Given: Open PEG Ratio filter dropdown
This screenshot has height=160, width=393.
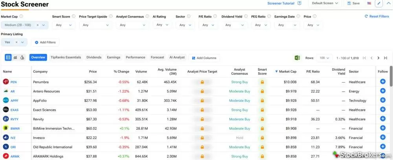Looking at the screenshot, I should 261,25.
